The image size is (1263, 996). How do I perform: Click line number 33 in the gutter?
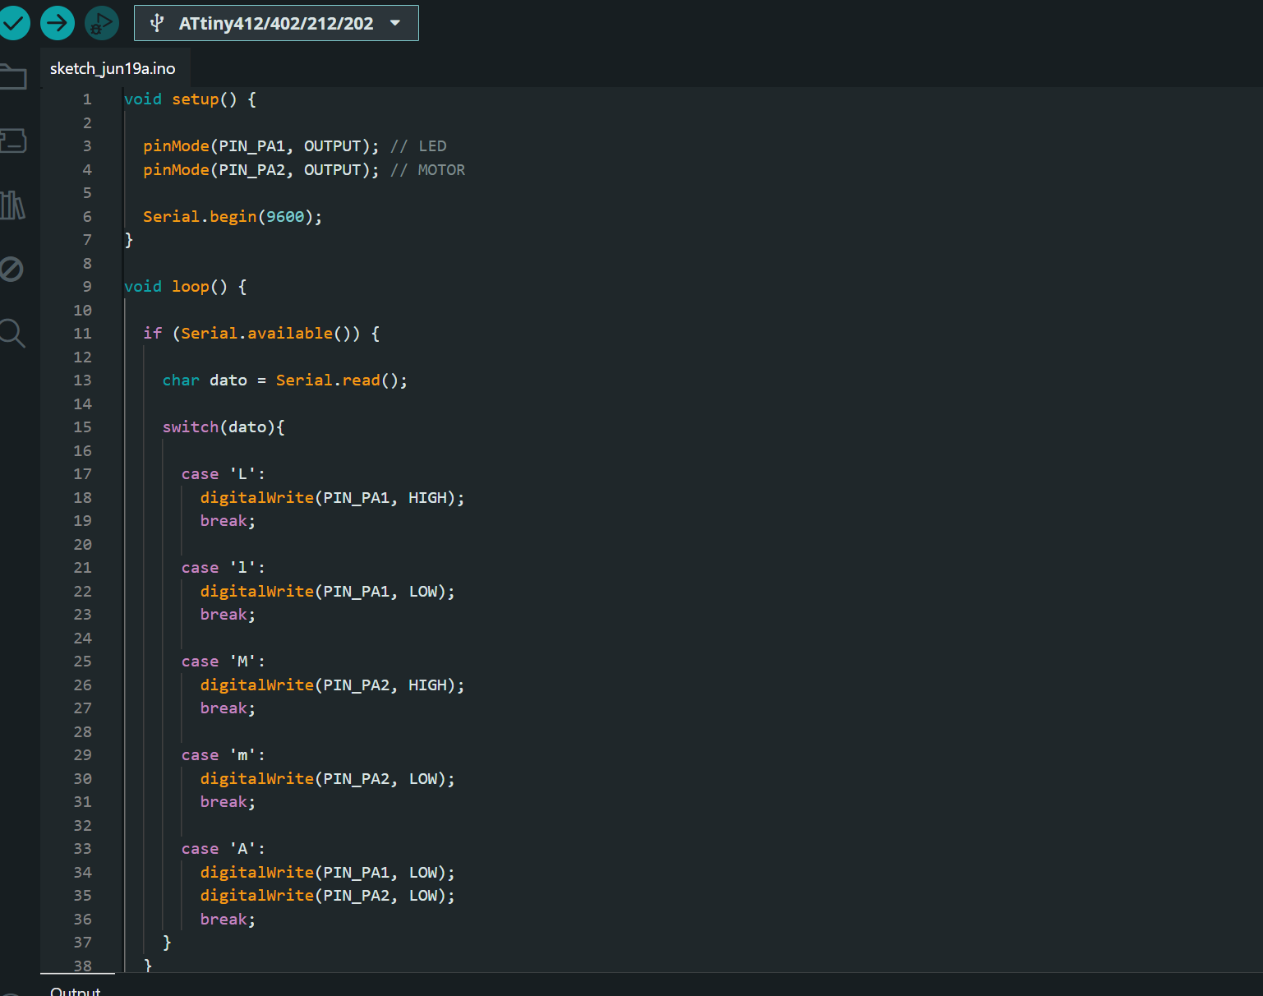83,849
